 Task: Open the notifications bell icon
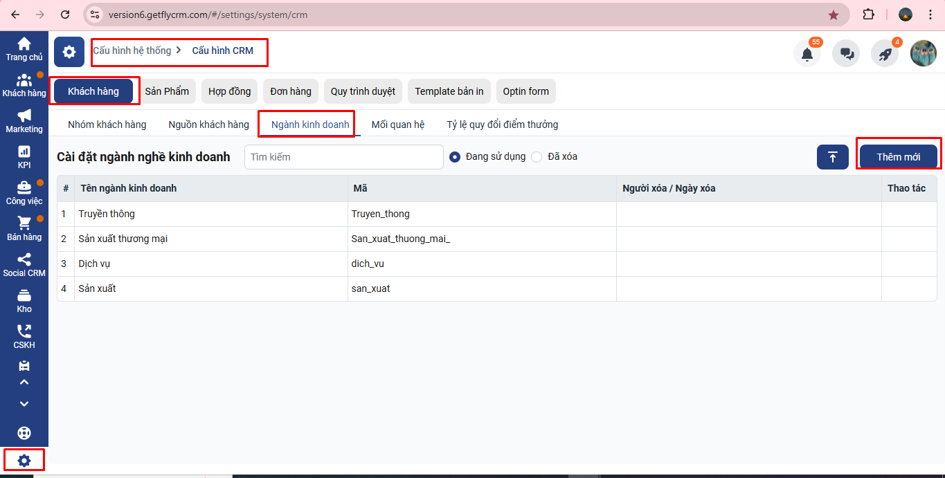[x=807, y=54]
